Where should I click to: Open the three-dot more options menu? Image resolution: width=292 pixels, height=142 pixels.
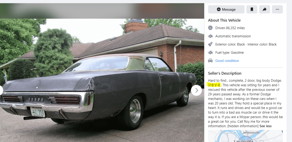277,9
